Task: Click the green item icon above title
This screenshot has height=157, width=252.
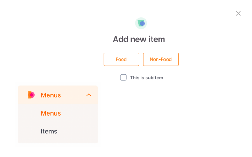Action: [141, 23]
